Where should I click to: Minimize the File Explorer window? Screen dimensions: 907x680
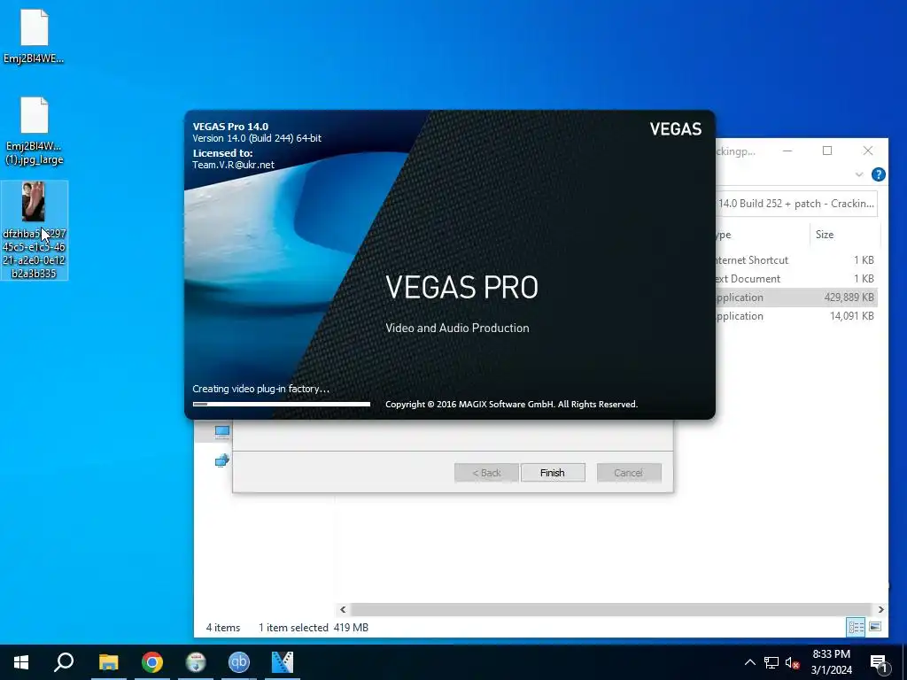click(787, 151)
